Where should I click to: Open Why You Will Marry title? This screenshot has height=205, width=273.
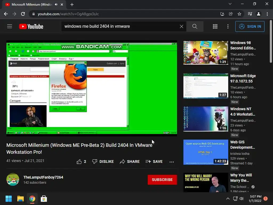[241, 178]
